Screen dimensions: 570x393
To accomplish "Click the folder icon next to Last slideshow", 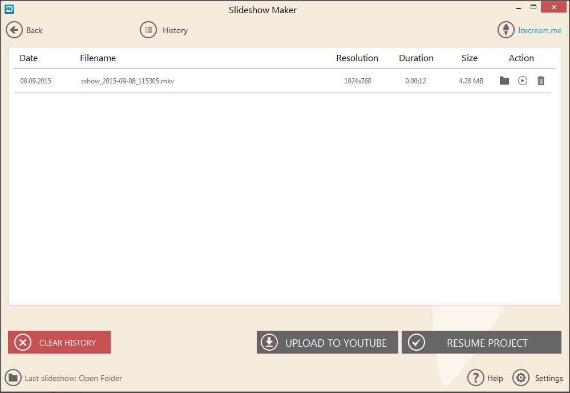I will coord(14,378).
